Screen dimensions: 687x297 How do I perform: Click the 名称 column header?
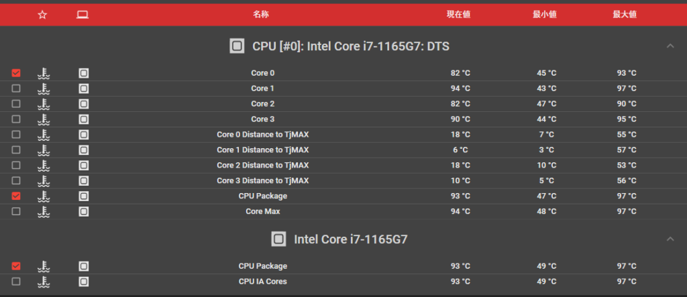(x=261, y=14)
